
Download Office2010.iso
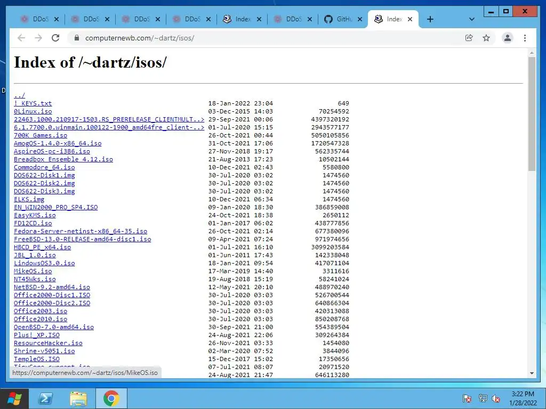(x=41, y=320)
